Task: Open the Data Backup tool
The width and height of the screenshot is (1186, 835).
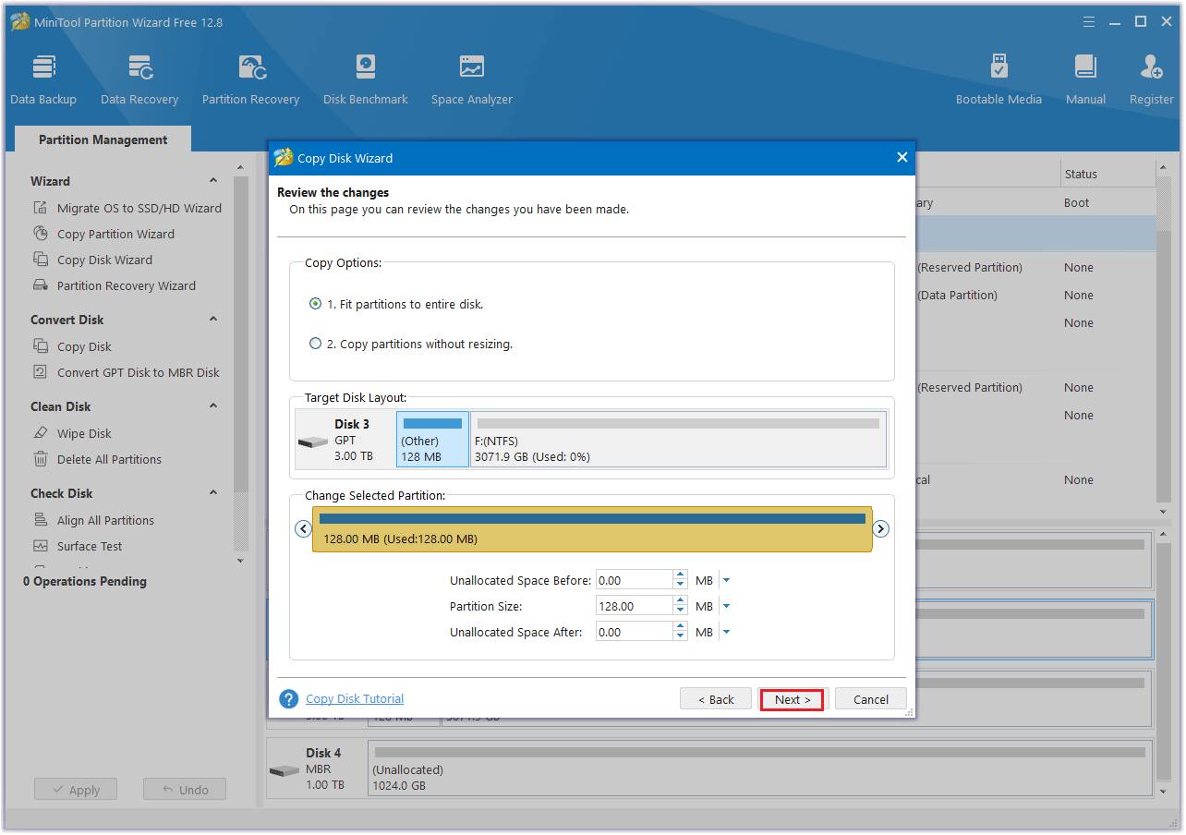Action: click(x=43, y=80)
